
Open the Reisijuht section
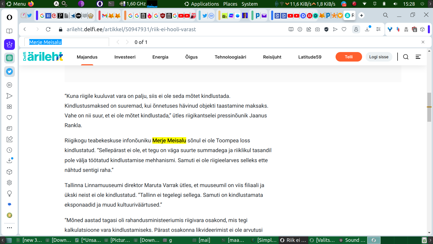pyautogui.click(x=272, y=57)
